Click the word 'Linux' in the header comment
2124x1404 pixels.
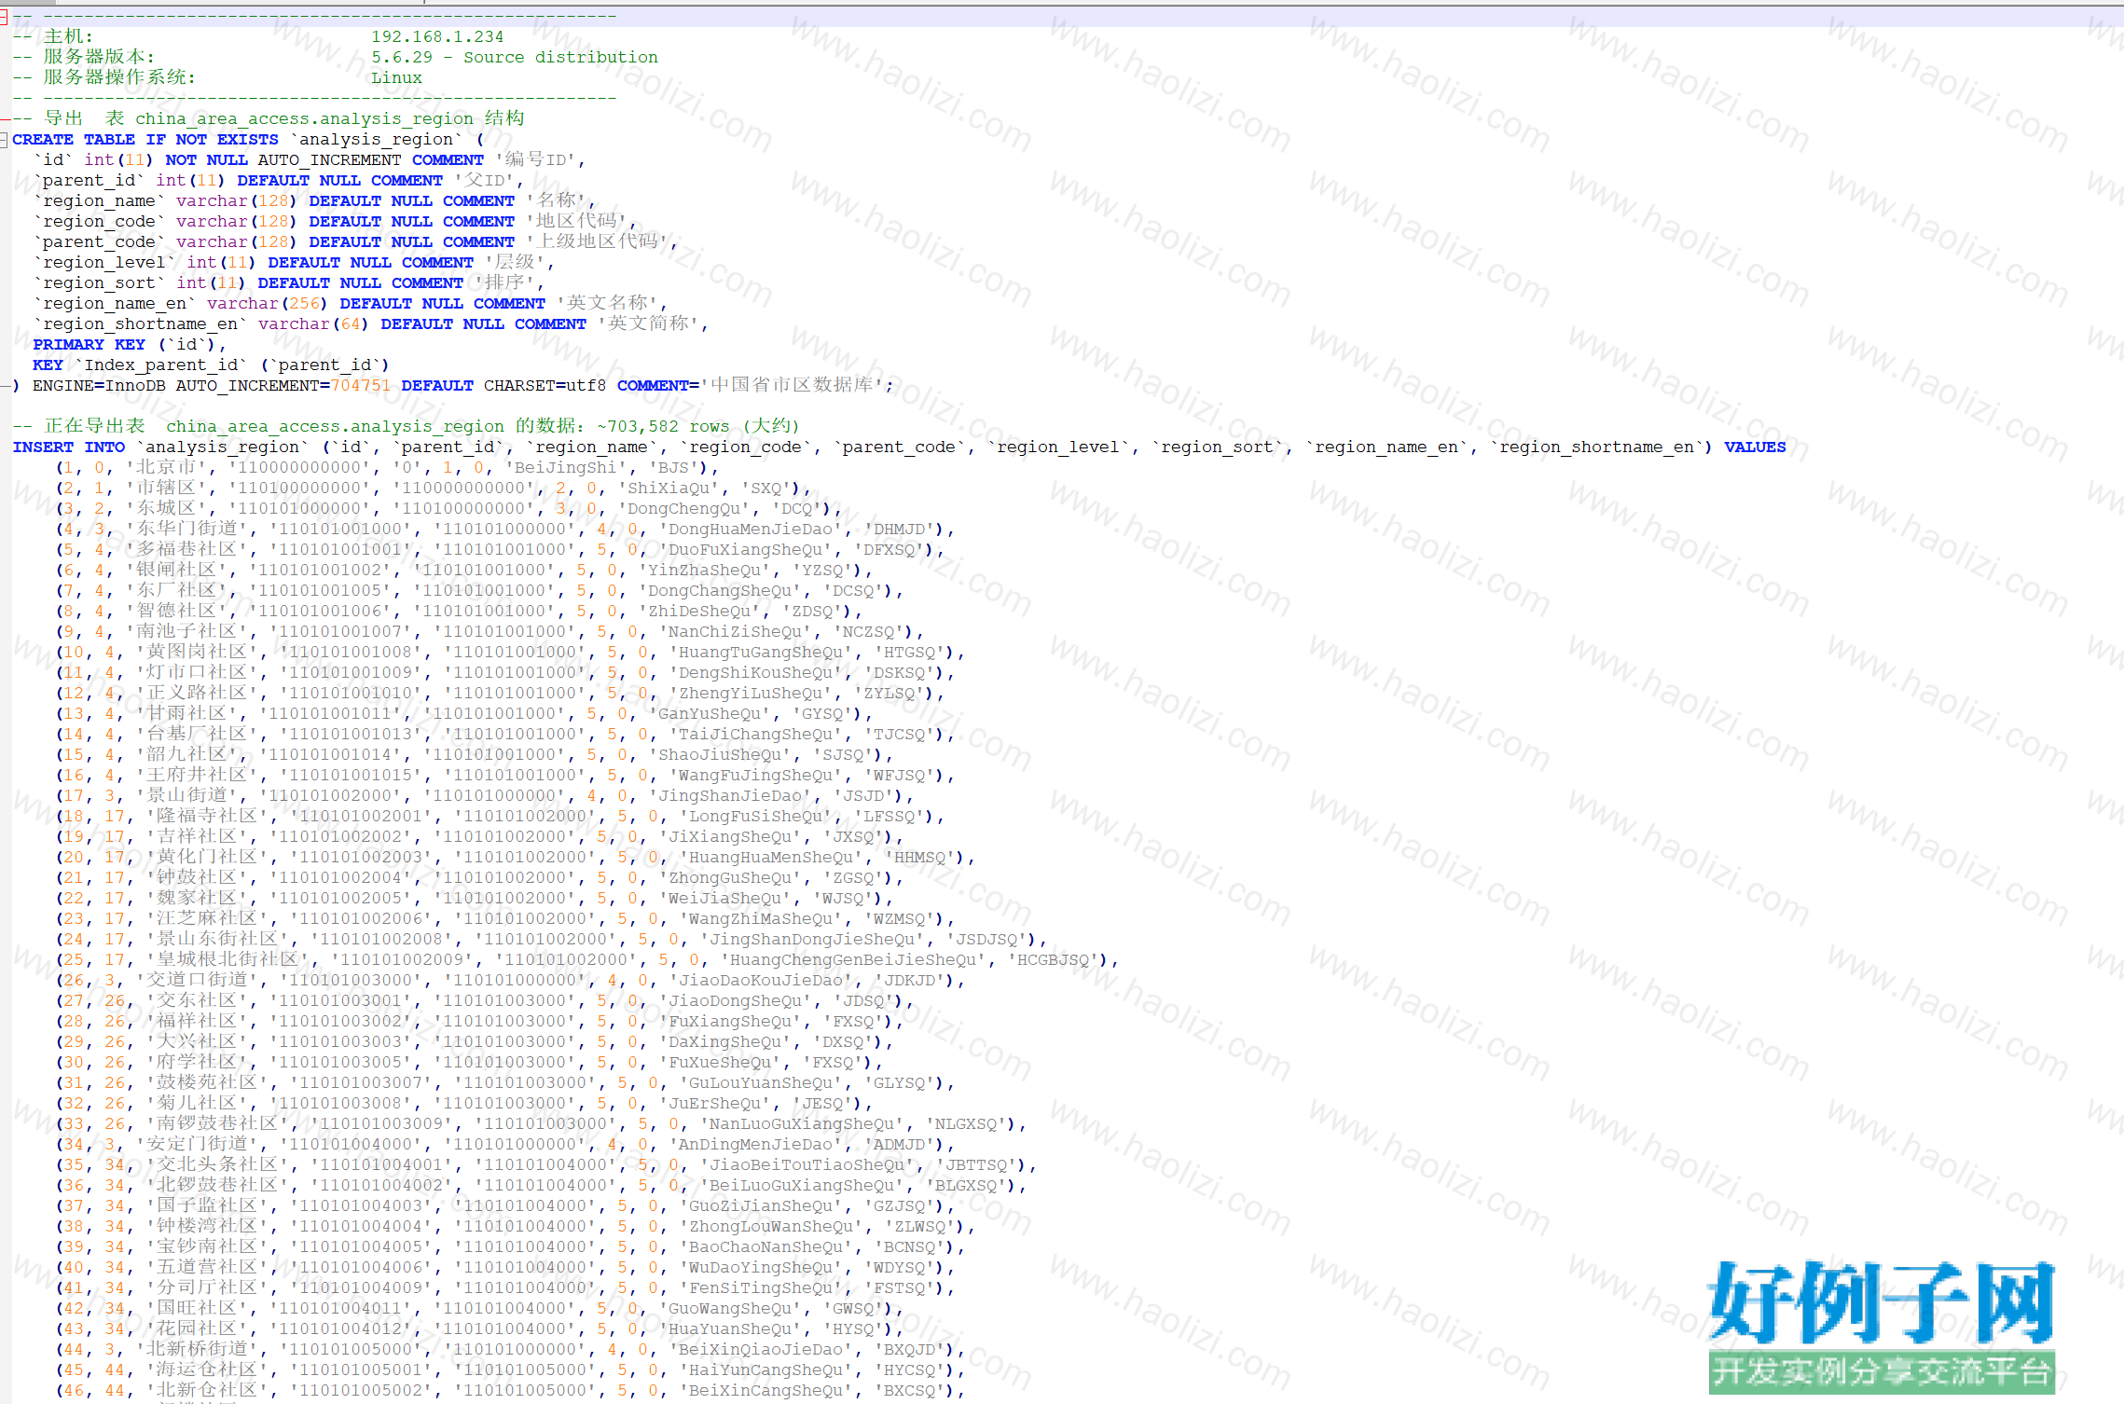396,78
